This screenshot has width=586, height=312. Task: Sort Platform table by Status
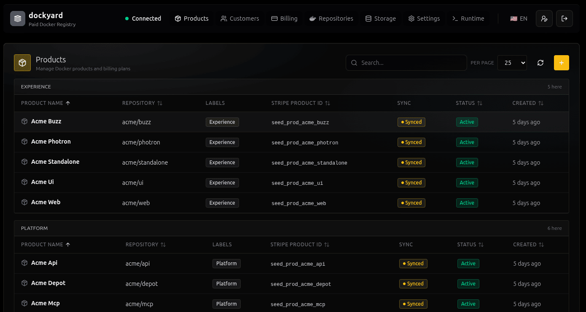pos(470,245)
